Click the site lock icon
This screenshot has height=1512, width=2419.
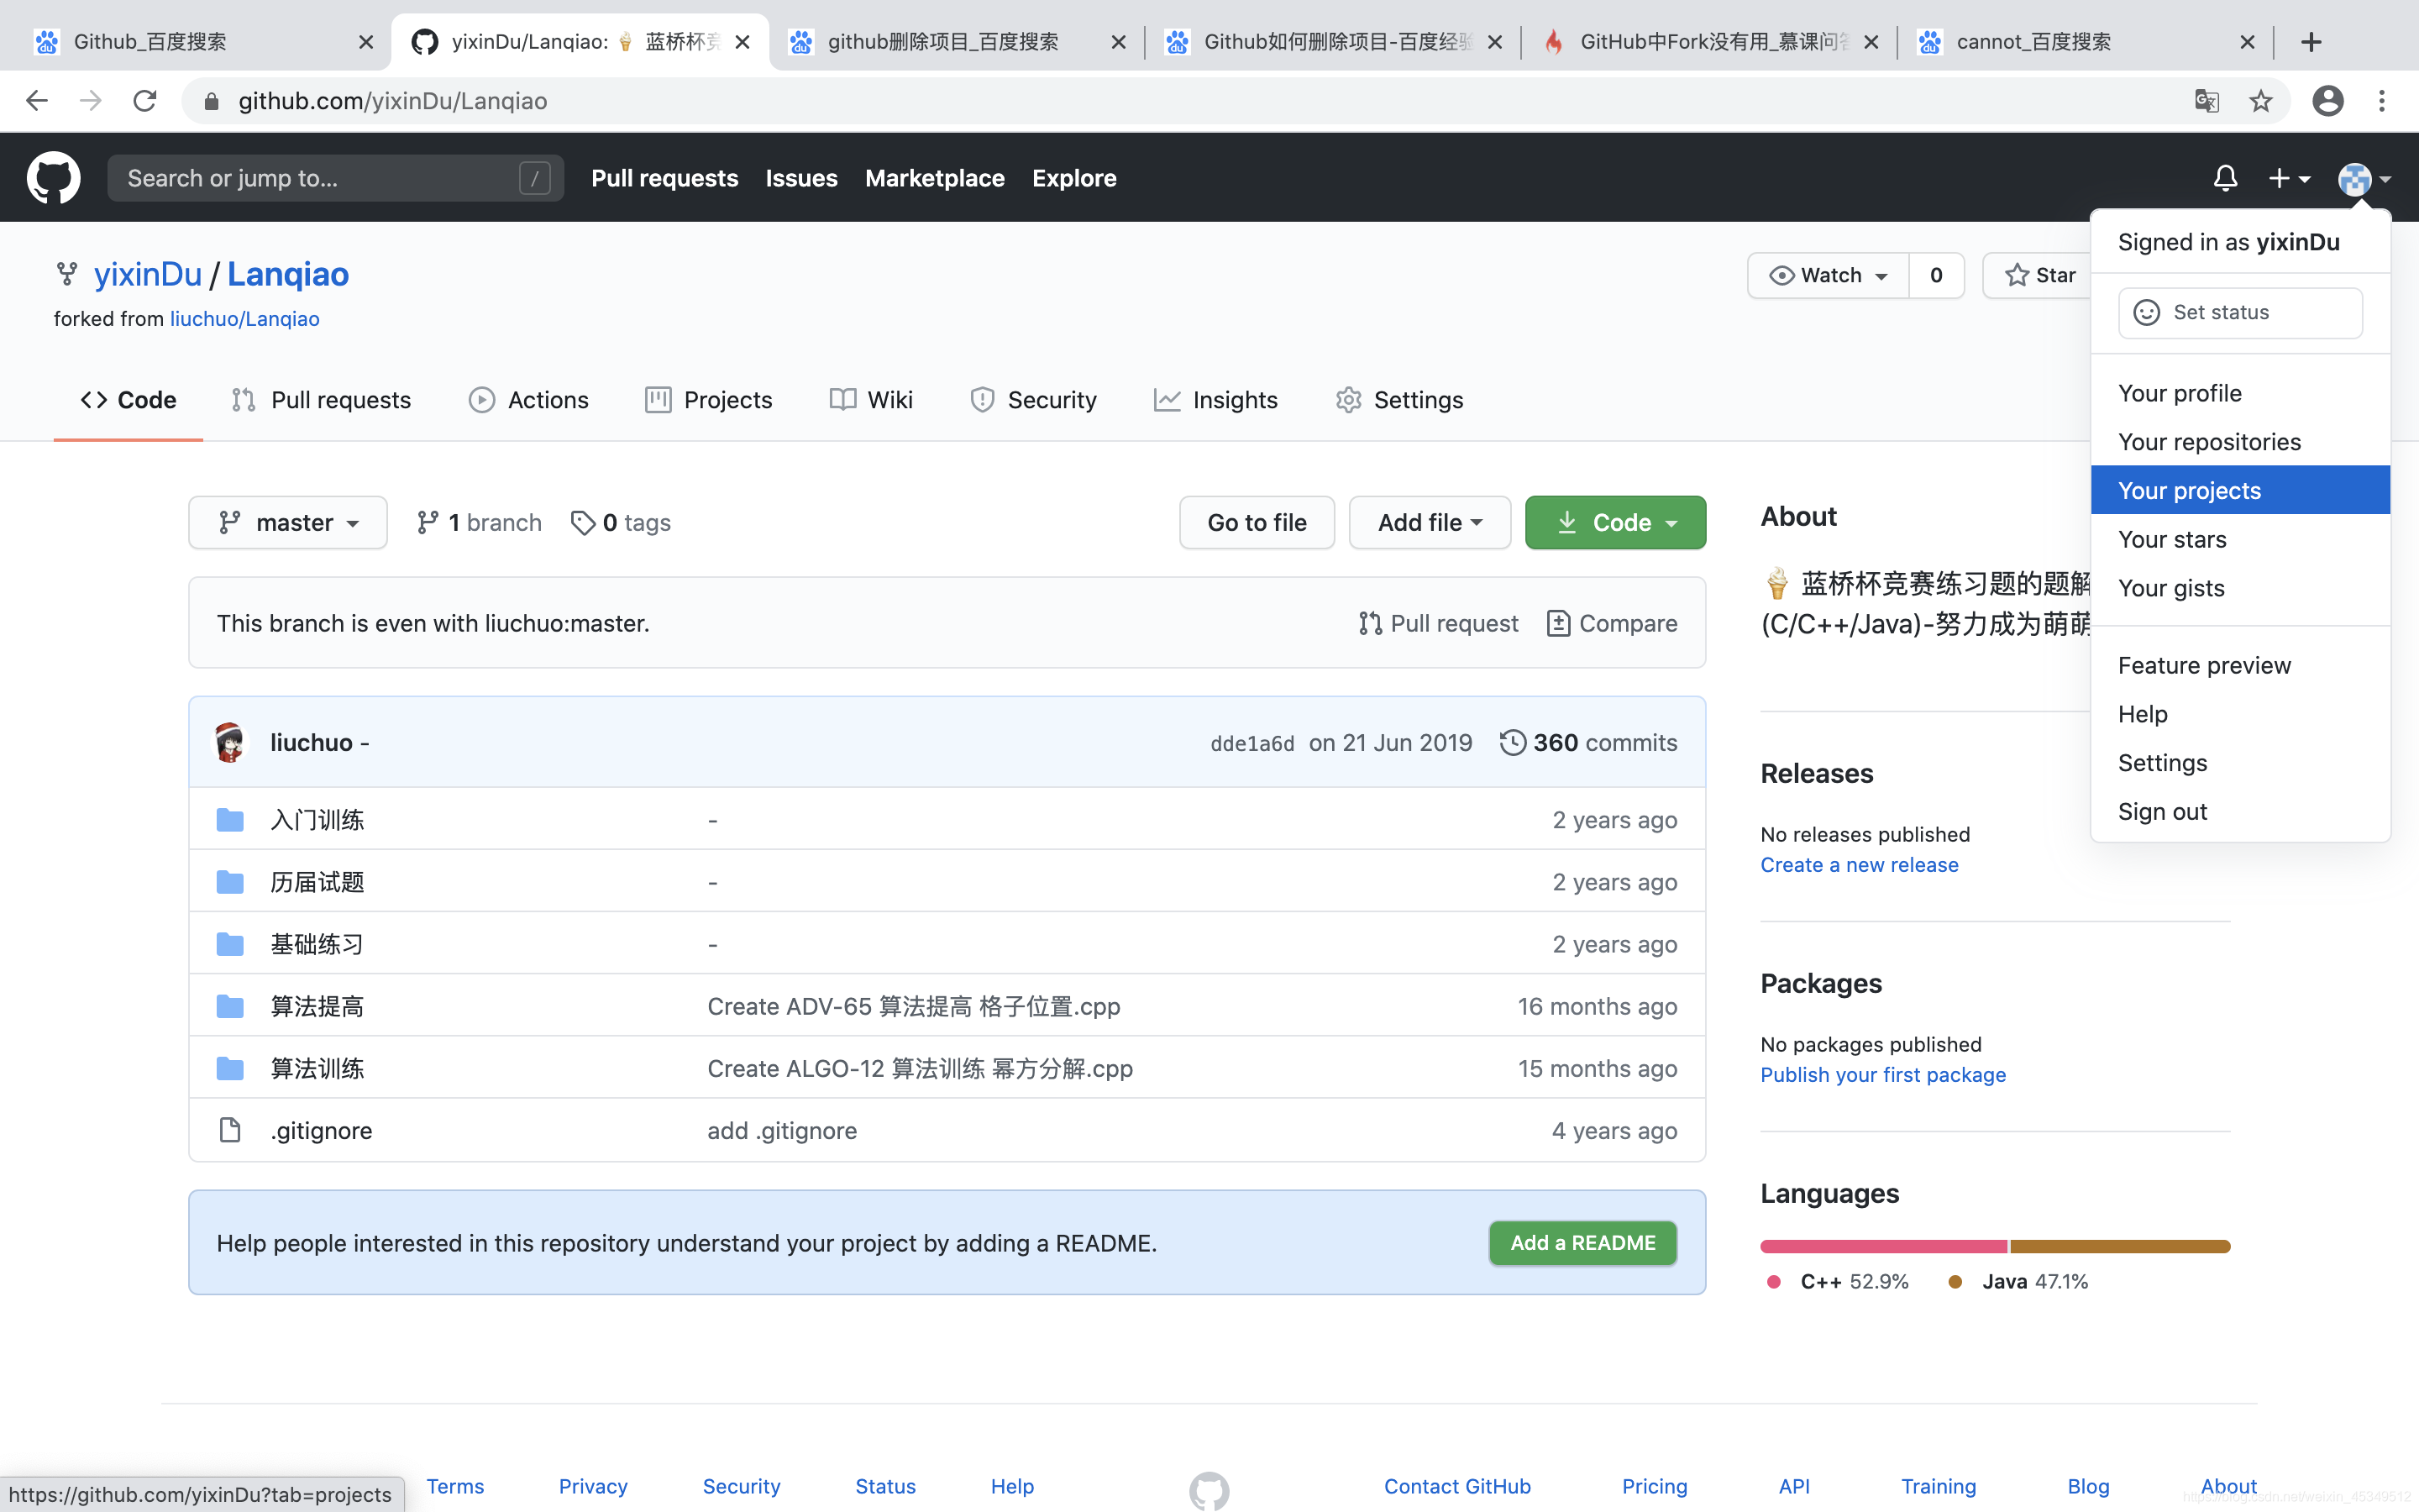211,101
